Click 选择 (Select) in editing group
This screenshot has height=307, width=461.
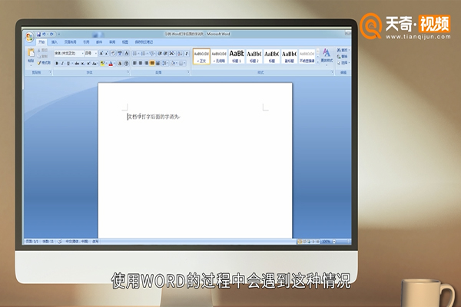coord(343,63)
